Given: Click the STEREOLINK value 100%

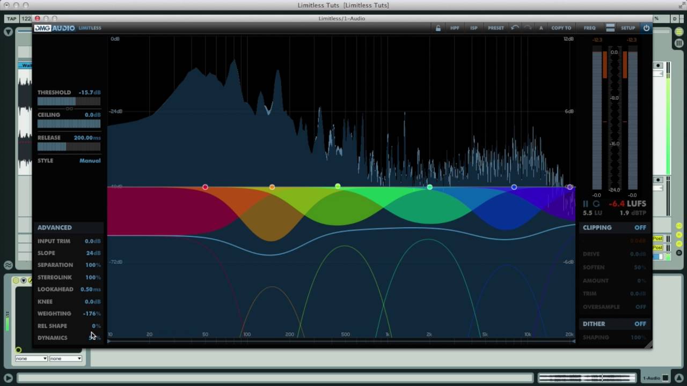Looking at the screenshot, I should (x=93, y=277).
